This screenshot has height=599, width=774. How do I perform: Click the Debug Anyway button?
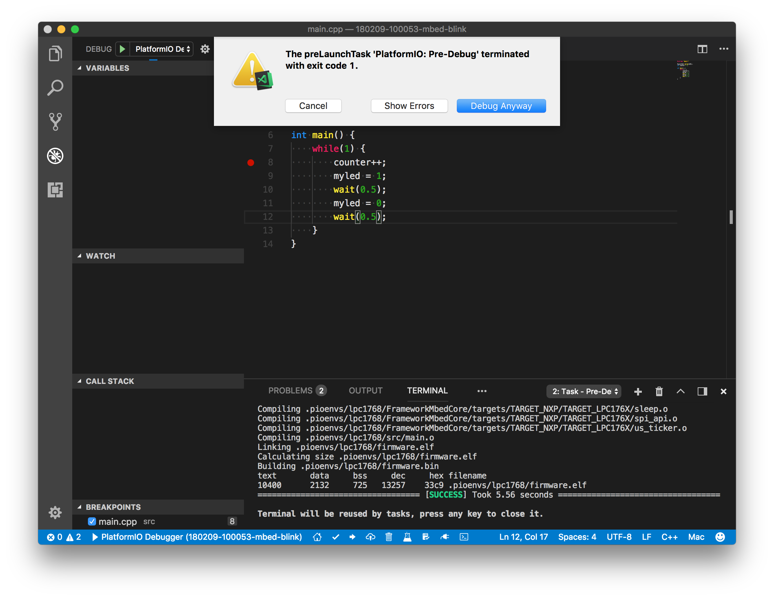[501, 106]
